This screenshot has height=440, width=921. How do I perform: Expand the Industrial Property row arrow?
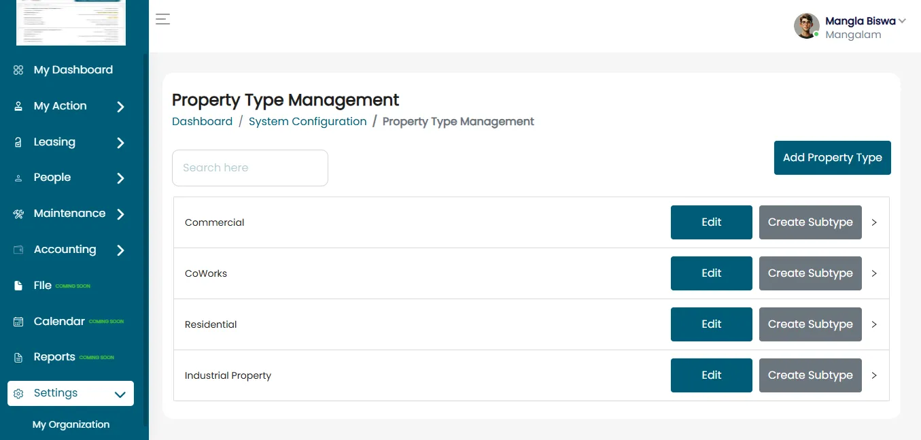point(874,375)
